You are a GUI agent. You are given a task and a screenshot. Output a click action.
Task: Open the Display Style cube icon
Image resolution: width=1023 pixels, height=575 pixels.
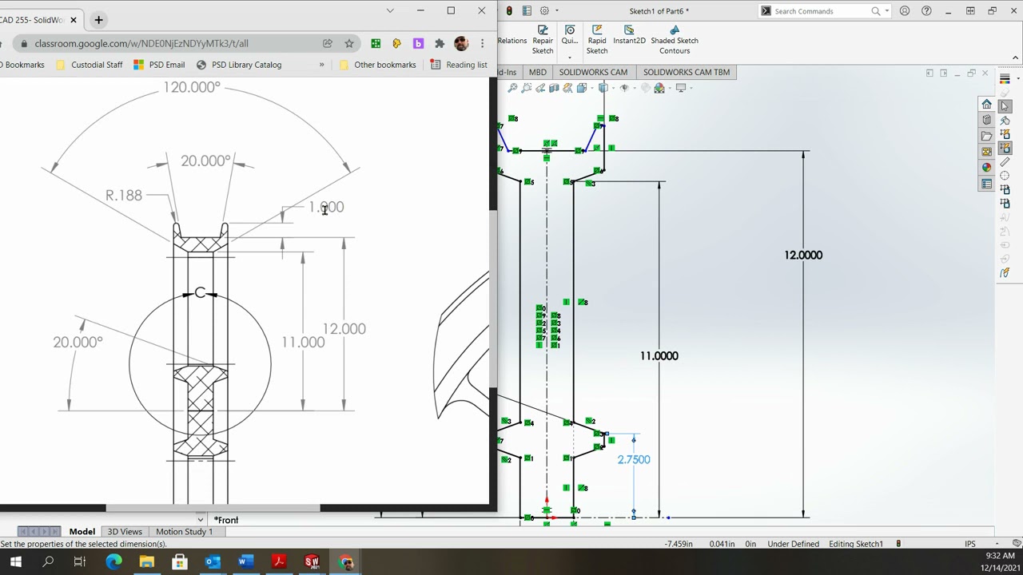[x=603, y=88]
